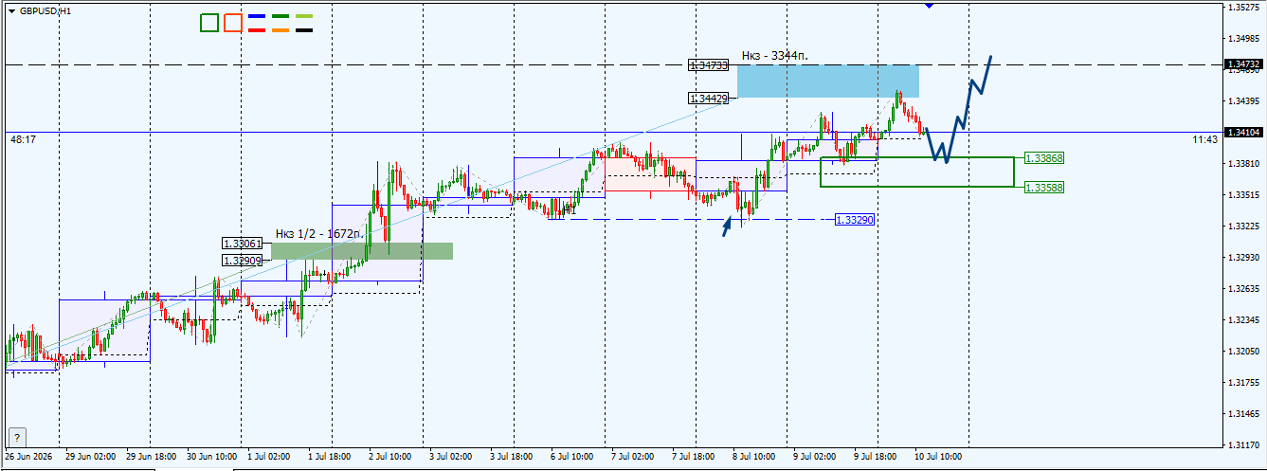Click the '10 Jul 10:00' time-axis label

click(937, 457)
